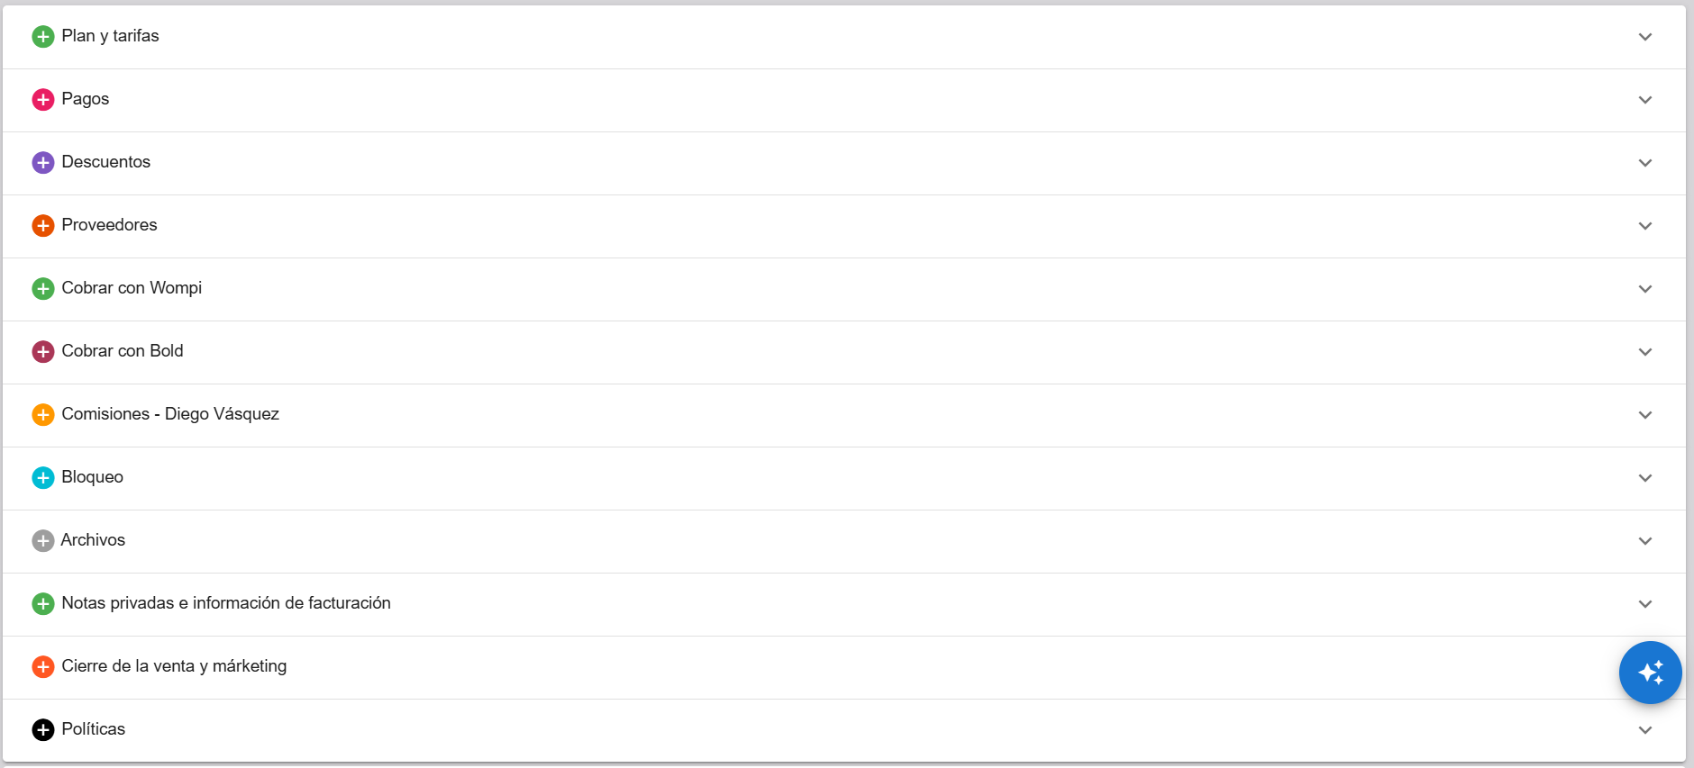Viewport: 1694px width, 768px height.
Task: Click the maroon plus next to Cobrar con Bold
Action: point(43,352)
